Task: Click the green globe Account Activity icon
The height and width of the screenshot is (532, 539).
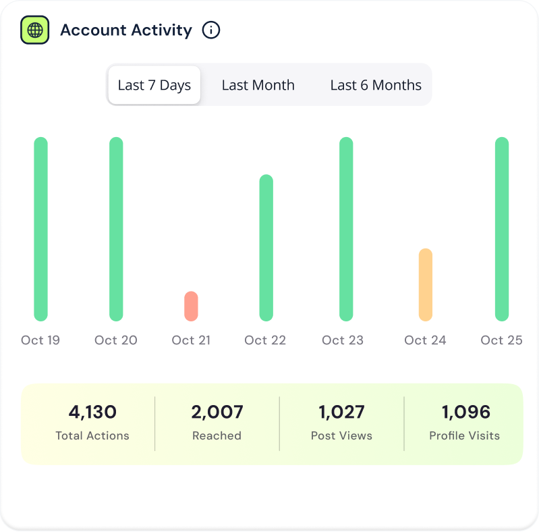Action: [35, 30]
